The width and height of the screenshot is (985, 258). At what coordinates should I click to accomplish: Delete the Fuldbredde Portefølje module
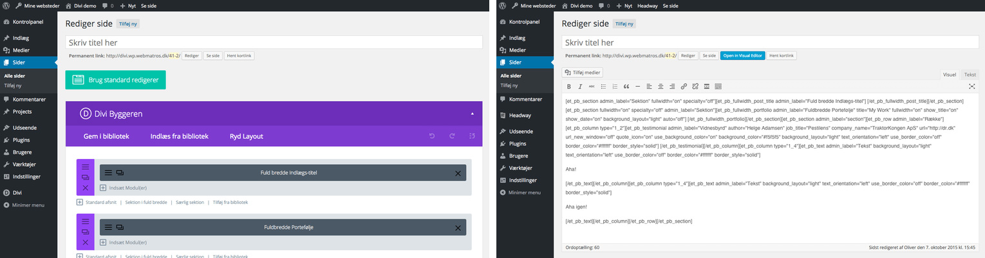click(458, 227)
